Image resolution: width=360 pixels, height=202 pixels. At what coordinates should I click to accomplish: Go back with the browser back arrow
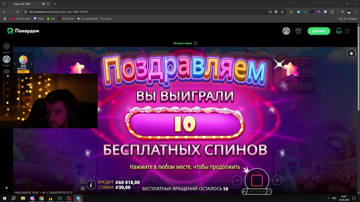pos(4,12)
